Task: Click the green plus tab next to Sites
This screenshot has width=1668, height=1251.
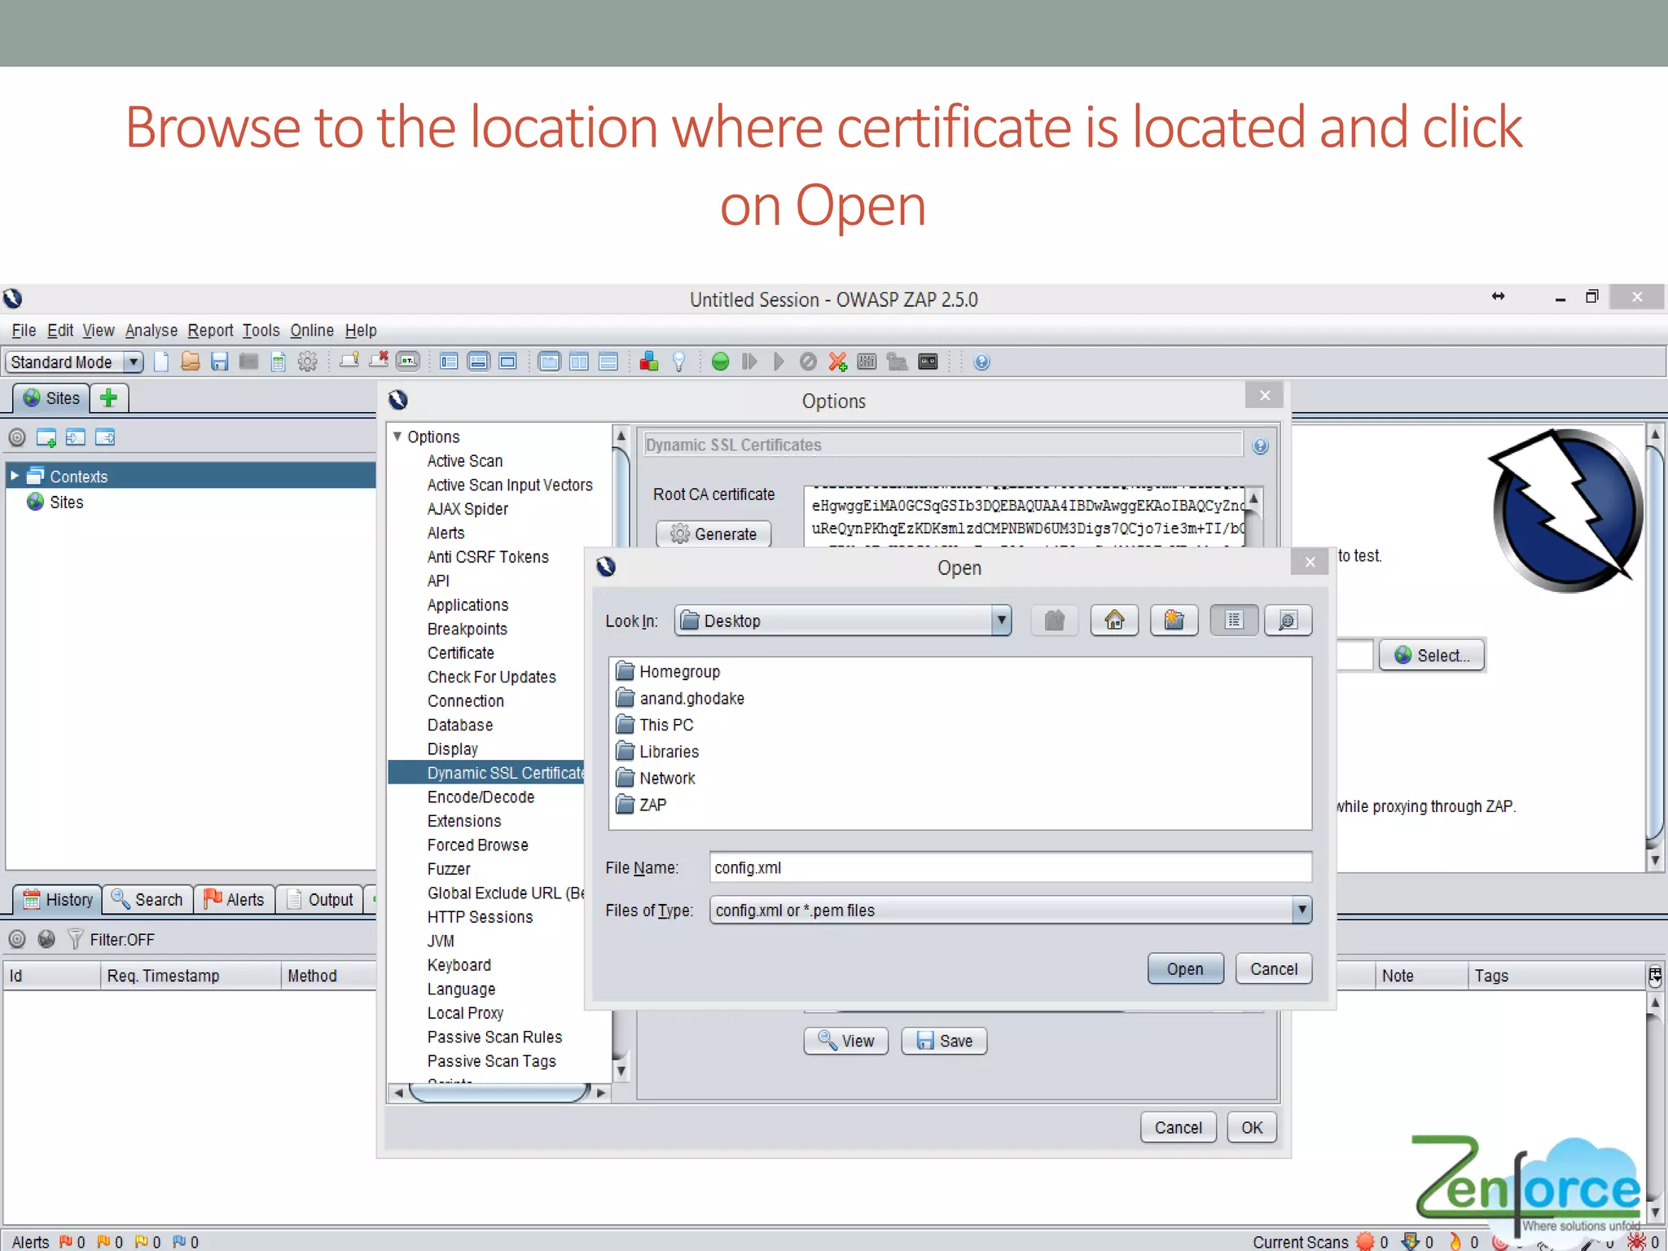Action: pos(108,397)
